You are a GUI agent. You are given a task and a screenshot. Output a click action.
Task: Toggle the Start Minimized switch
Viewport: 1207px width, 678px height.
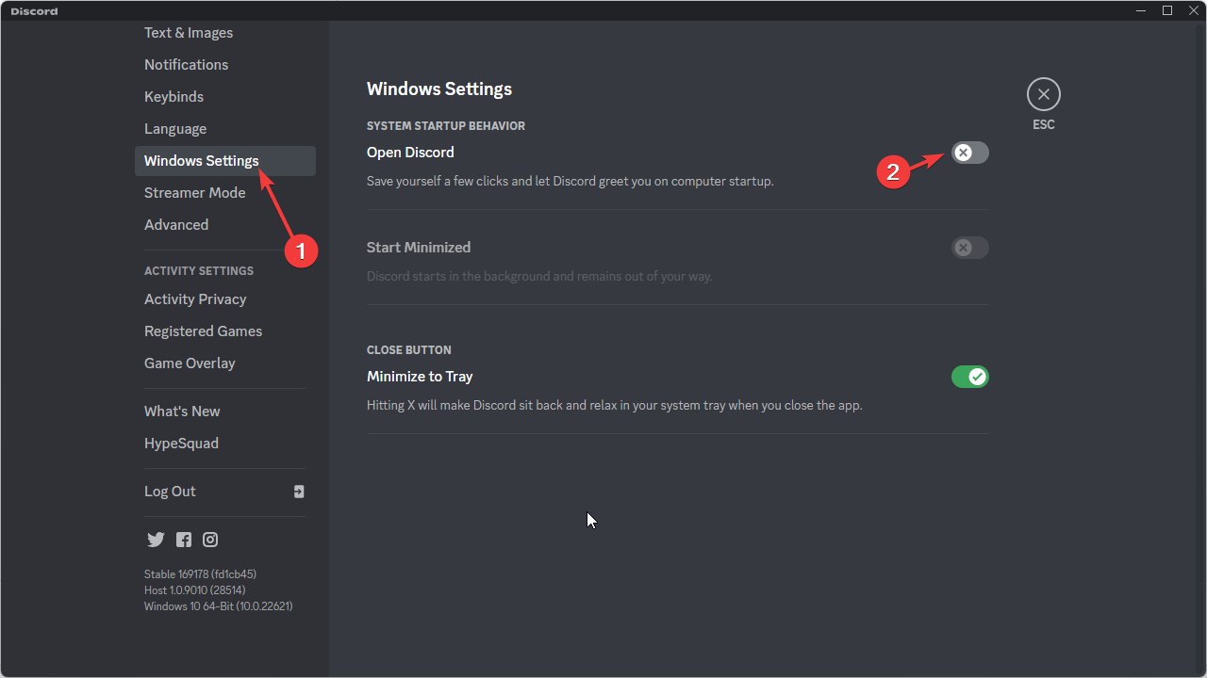969,247
